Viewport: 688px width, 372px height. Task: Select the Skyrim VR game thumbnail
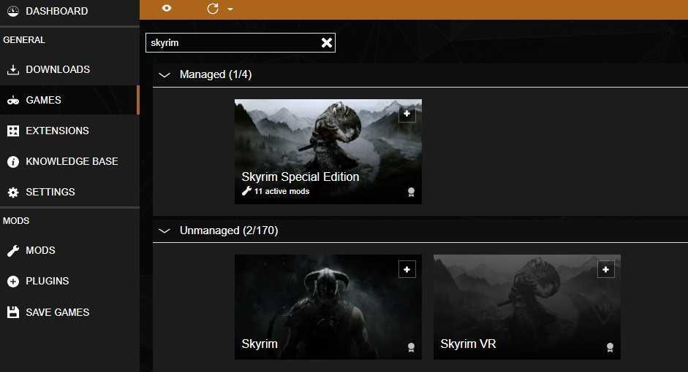pyautogui.click(x=526, y=306)
